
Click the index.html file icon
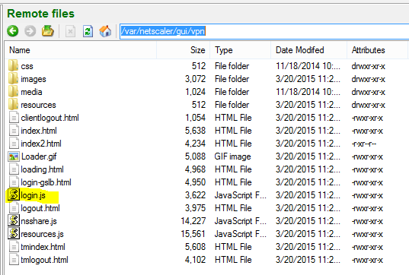pyautogui.click(x=14, y=131)
